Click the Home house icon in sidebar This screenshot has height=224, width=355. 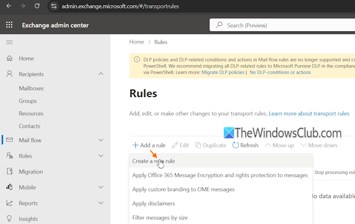pos(10,58)
